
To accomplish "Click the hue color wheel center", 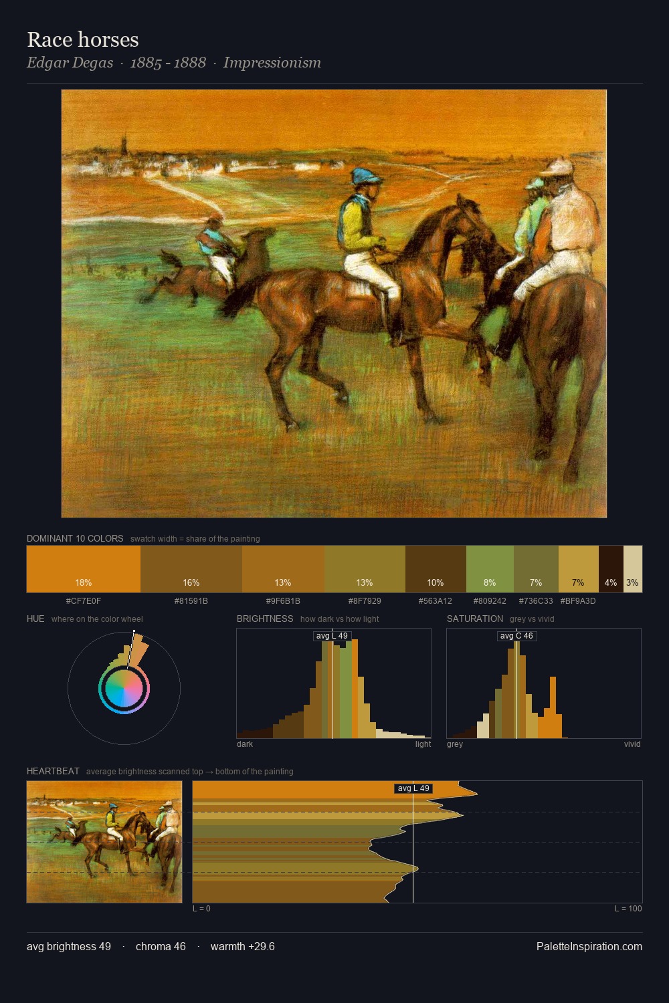I will [124, 688].
